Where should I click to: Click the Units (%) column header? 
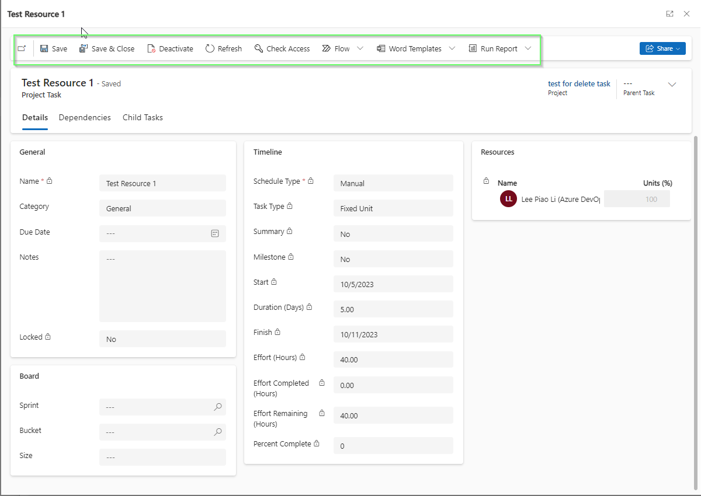coord(658,183)
